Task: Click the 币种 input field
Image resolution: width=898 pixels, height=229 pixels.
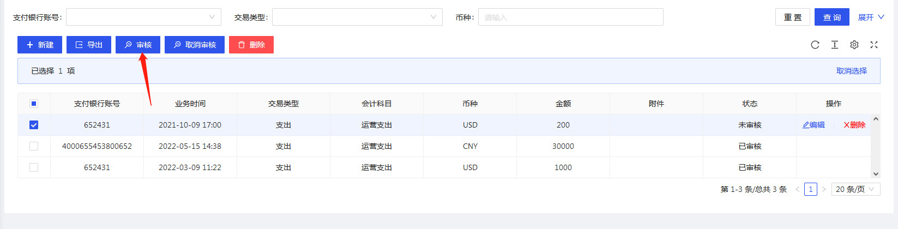Action: 570,17
